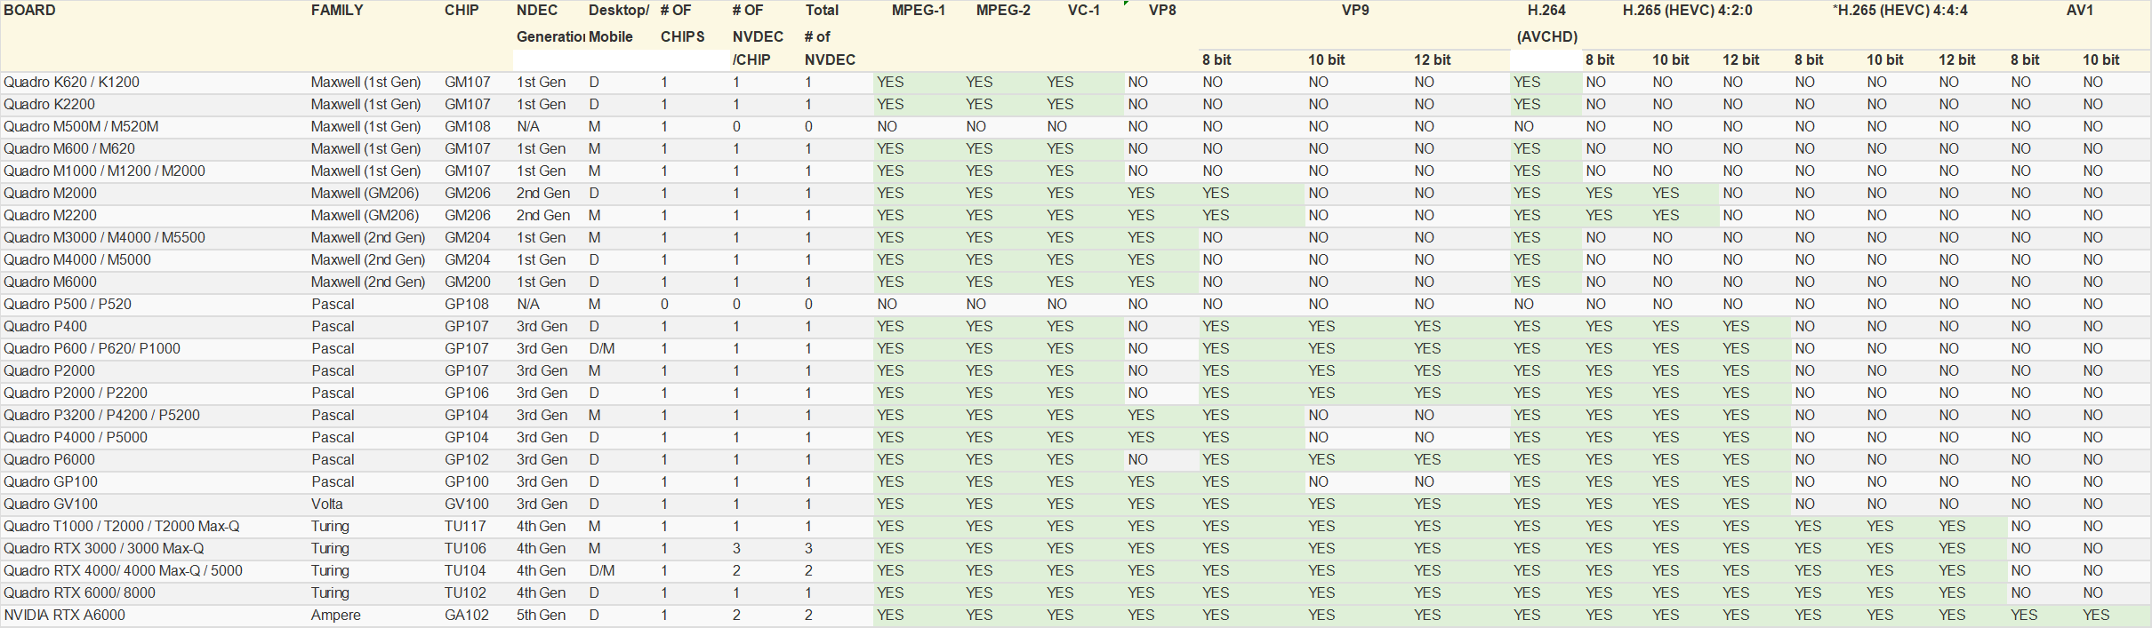
Task: Click Quadro M1000 / M1200 / M2000 cell
Action: [x=104, y=171]
